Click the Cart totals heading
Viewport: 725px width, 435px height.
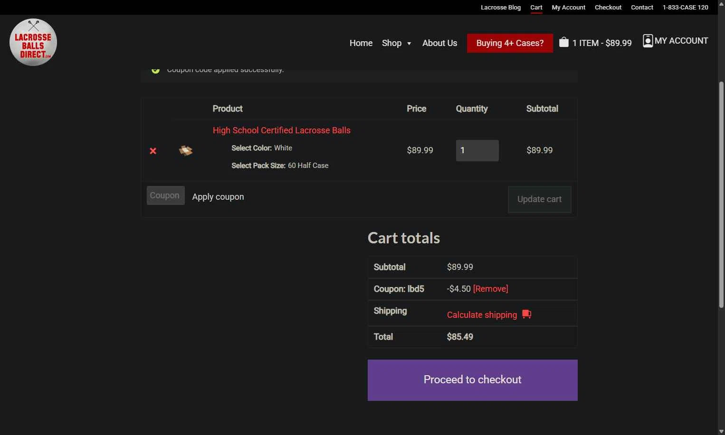404,238
